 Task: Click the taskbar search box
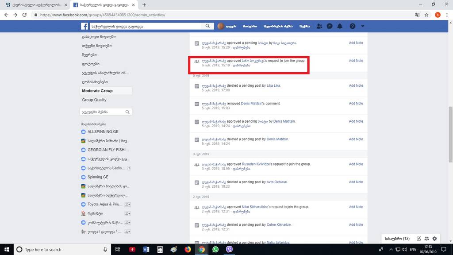coord(62,250)
